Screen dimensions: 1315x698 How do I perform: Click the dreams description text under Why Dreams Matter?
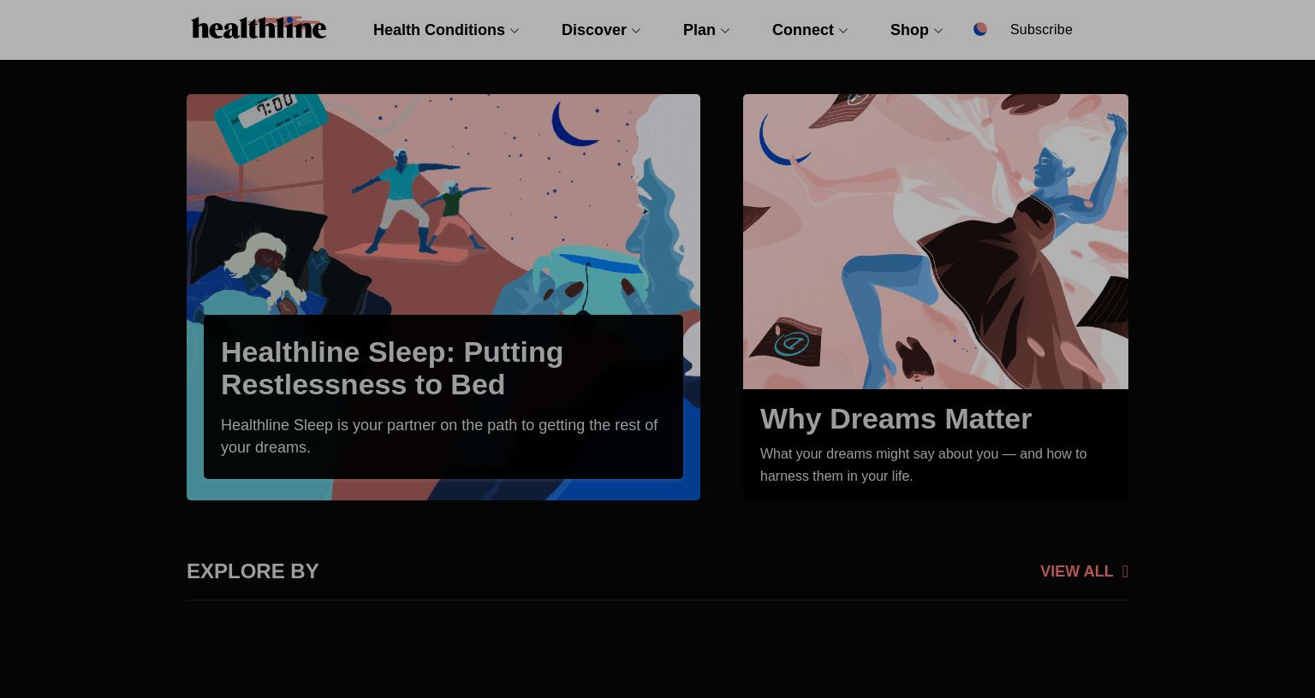tap(923, 464)
